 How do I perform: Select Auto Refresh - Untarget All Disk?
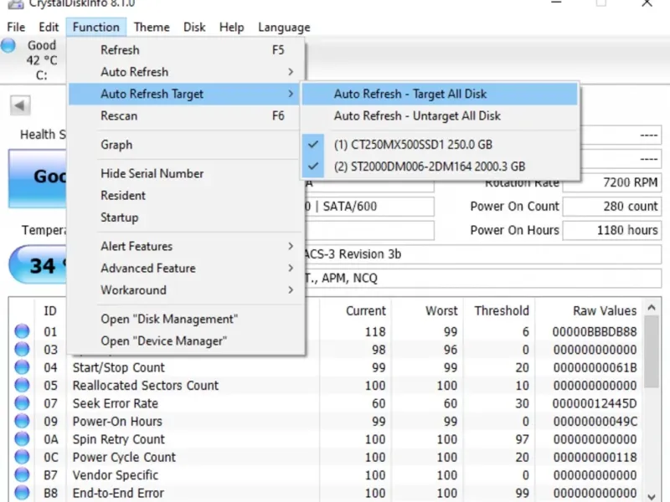coord(439,115)
